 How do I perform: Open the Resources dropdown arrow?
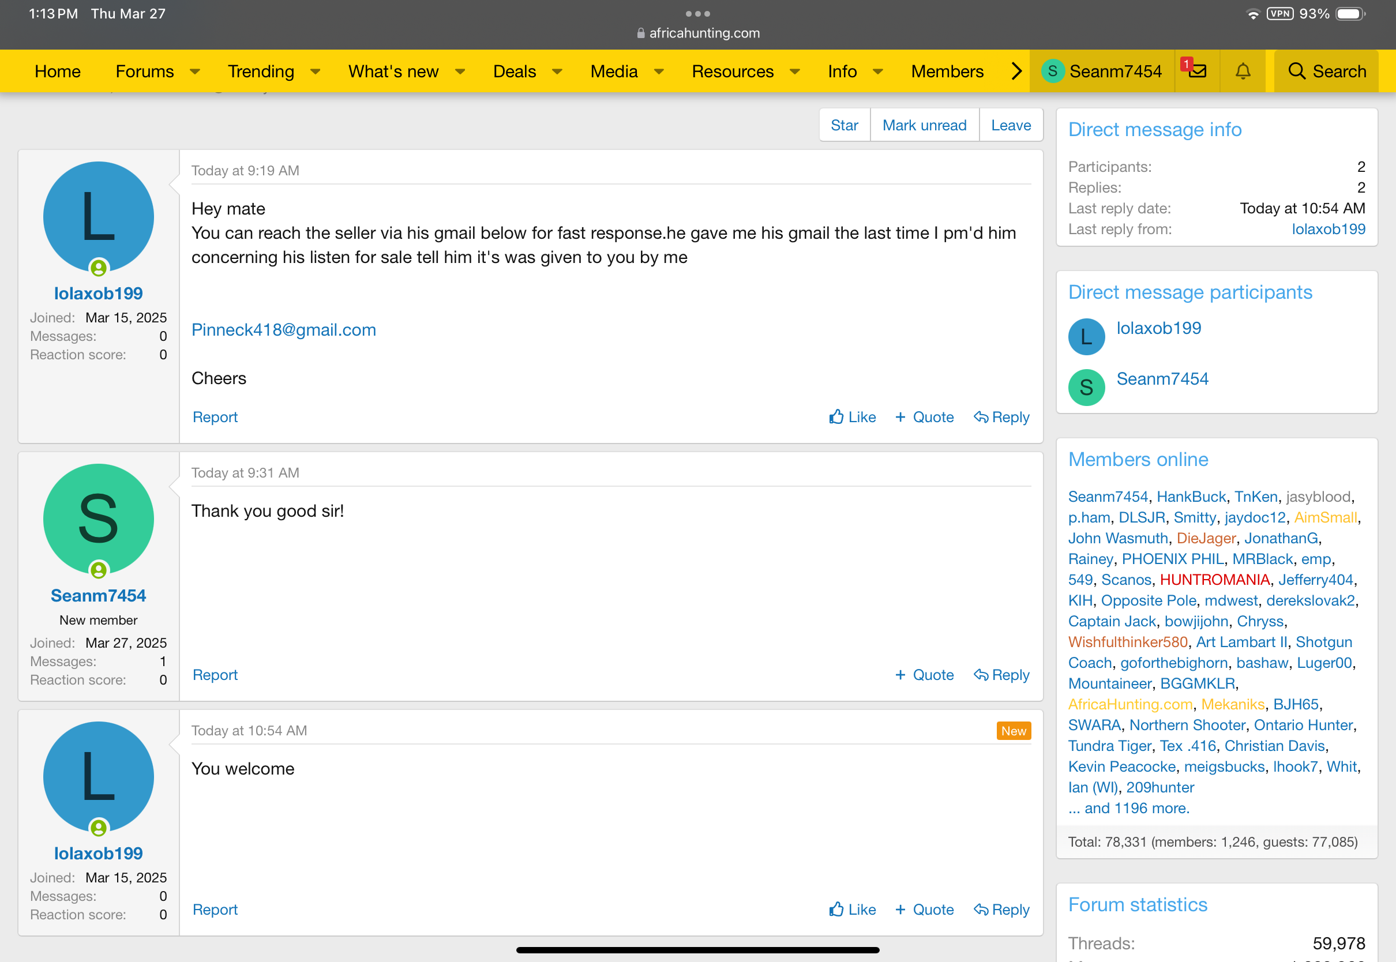coord(795,72)
